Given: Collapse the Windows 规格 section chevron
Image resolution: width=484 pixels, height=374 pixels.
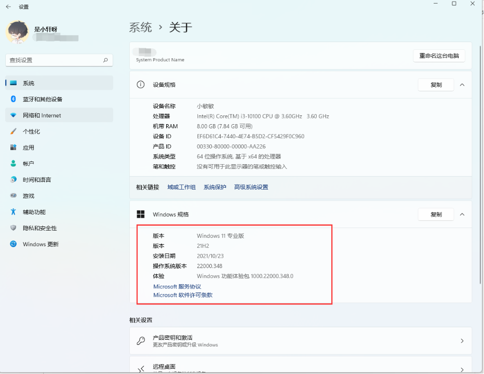Looking at the screenshot, I should point(462,215).
